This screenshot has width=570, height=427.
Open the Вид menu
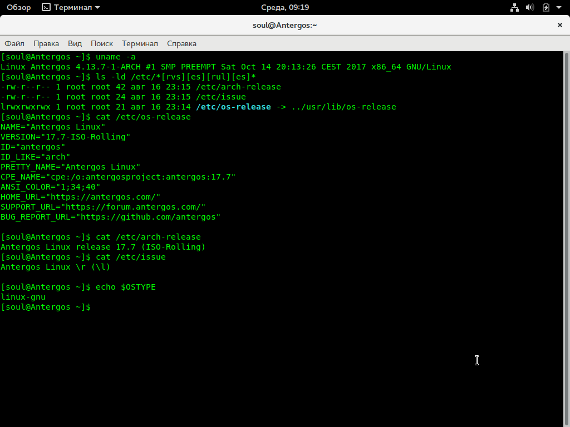click(75, 43)
